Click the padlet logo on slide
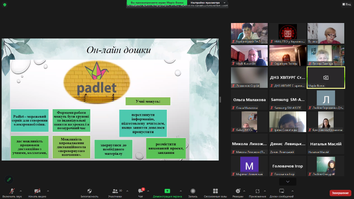 [x=97, y=82]
